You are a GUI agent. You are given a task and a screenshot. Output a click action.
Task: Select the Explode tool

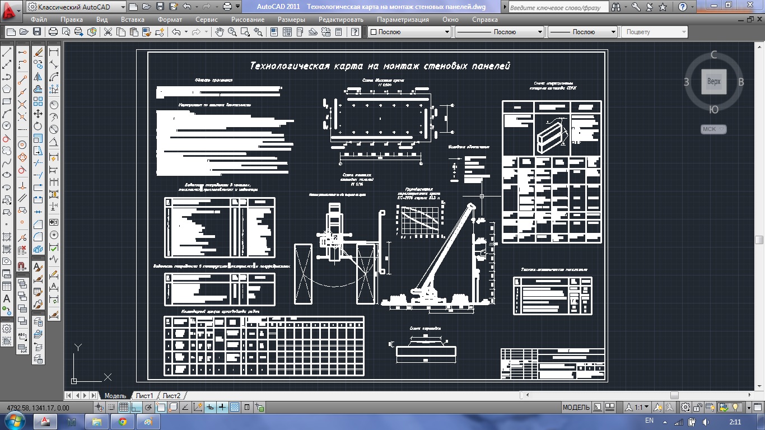pyautogui.click(x=38, y=249)
